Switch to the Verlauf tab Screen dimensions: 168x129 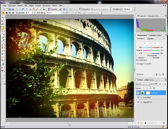pos(159,35)
